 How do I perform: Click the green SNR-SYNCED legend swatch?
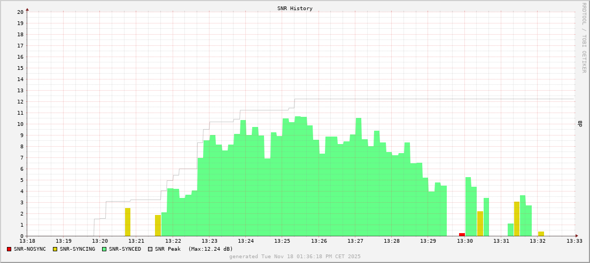click(x=104, y=249)
